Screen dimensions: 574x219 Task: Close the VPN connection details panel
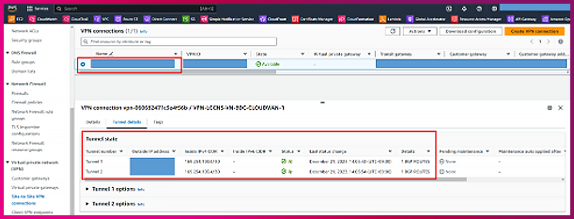(x=561, y=107)
